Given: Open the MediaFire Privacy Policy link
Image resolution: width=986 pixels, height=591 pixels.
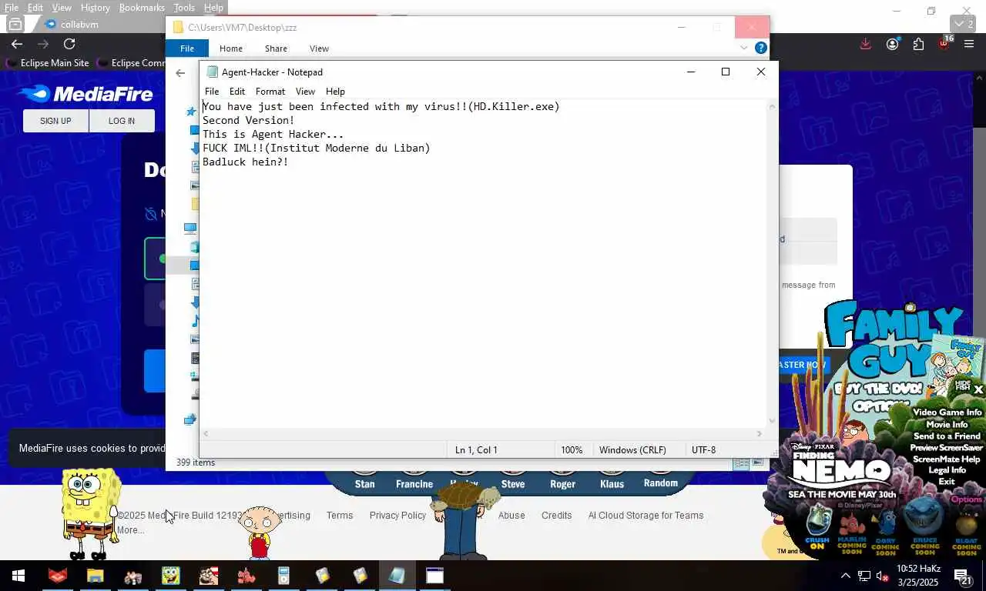Looking at the screenshot, I should click(397, 516).
